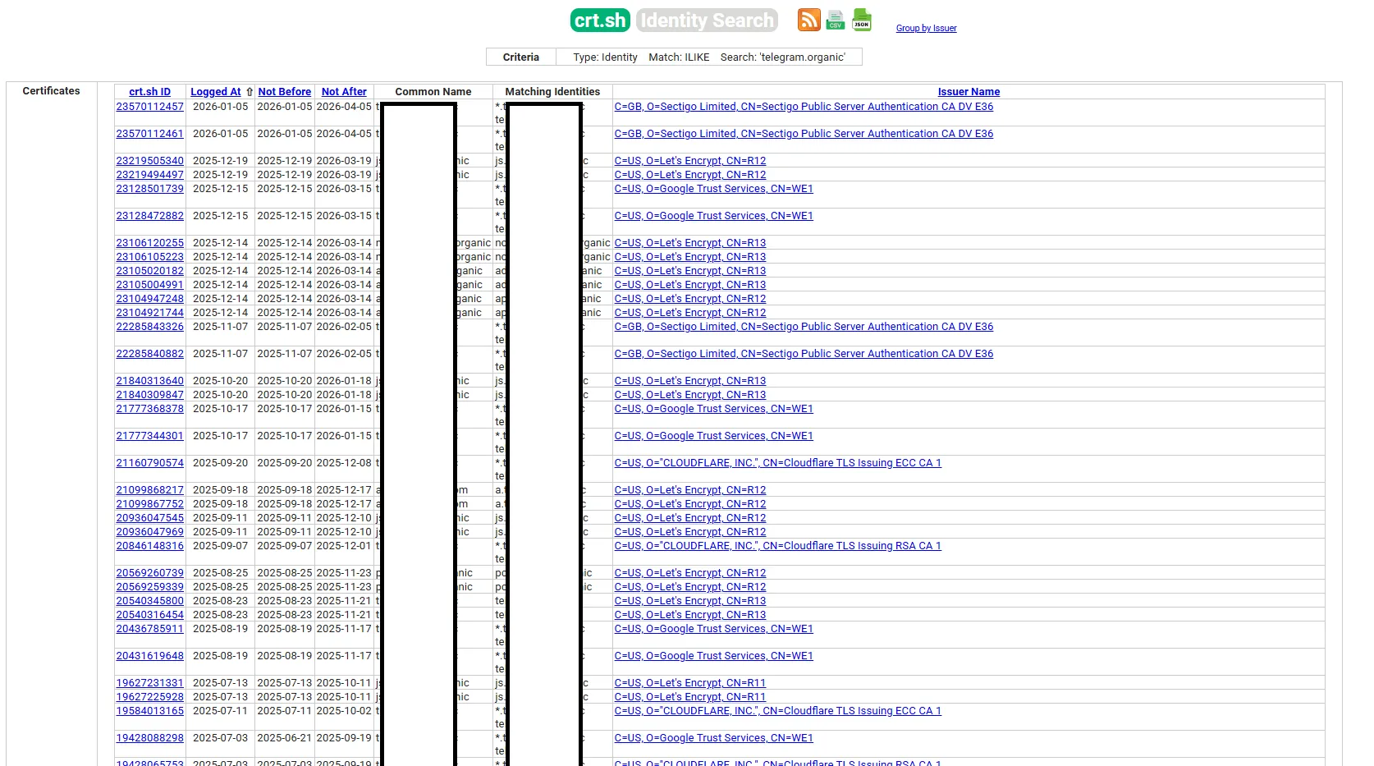The width and height of the screenshot is (1374, 766).
Task: Sort by Not Before column header
Action: 284,92
